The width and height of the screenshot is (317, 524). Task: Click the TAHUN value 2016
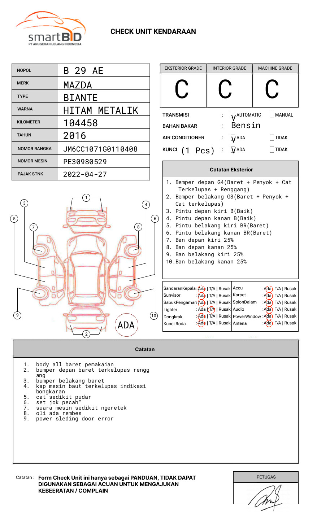tap(75, 136)
